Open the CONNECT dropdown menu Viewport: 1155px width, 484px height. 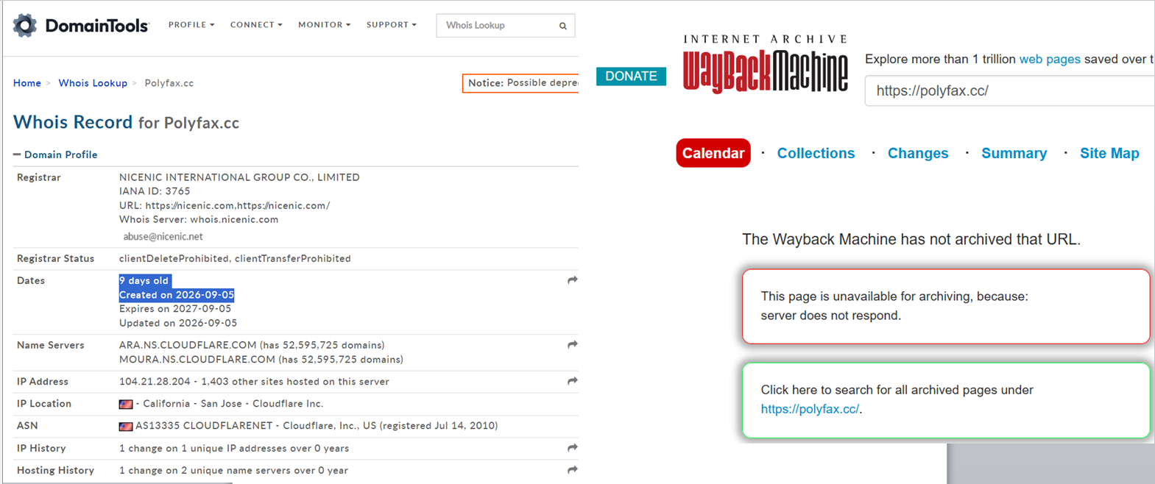pos(256,25)
